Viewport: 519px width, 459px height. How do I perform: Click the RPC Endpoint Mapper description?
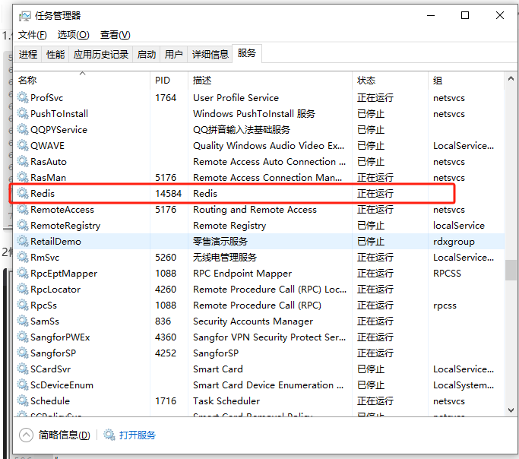coord(242,274)
